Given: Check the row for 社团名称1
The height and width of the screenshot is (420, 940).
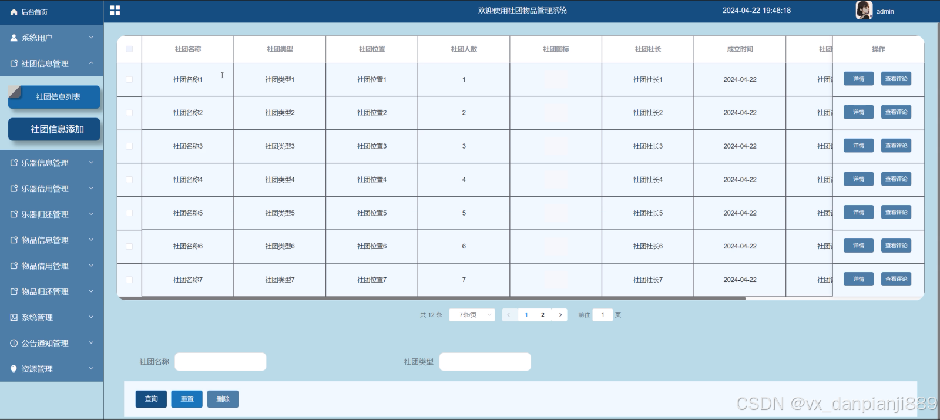Looking at the screenshot, I should [129, 79].
